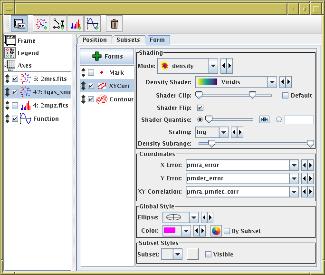Open the Subsets tab
The image size is (325, 275).
[x=128, y=40]
